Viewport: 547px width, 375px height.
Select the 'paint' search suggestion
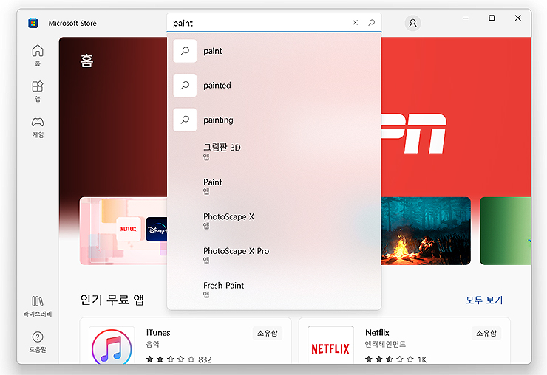point(274,51)
